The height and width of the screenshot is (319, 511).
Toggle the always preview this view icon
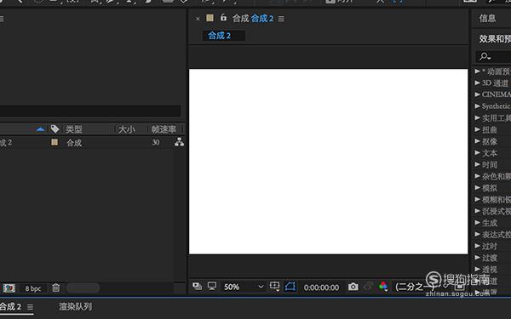[198, 286]
